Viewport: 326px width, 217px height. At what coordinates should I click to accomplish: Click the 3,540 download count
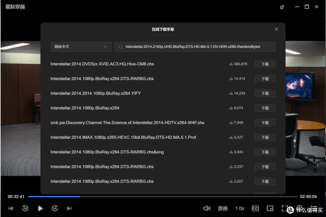click(x=236, y=152)
